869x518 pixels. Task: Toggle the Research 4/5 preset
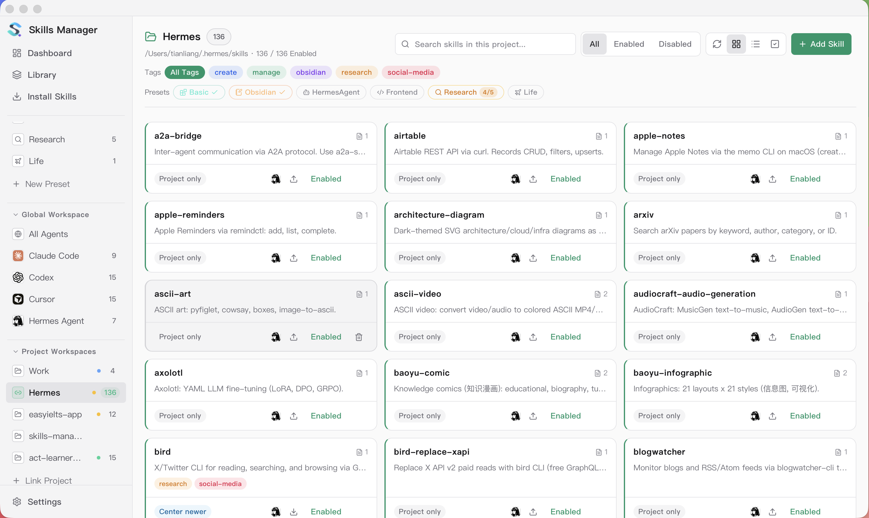pos(466,92)
